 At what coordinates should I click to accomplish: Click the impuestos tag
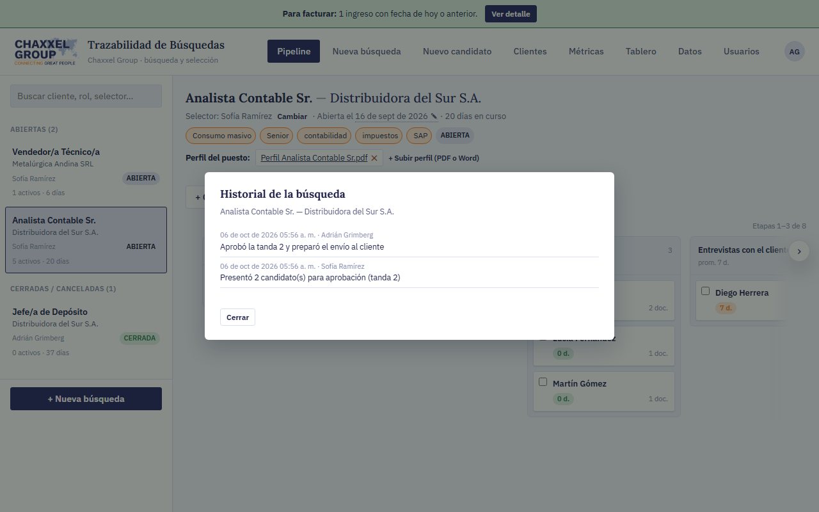coord(379,136)
